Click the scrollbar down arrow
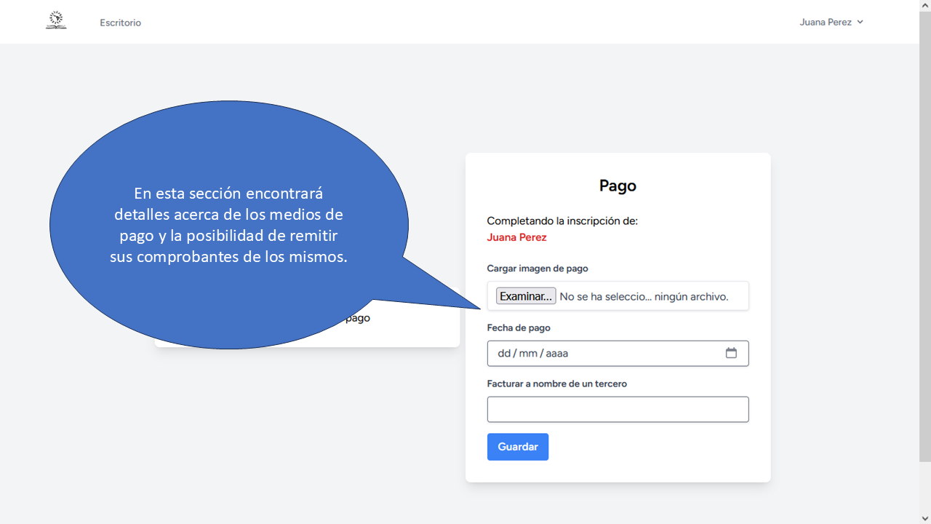931x524 pixels. 924,518
